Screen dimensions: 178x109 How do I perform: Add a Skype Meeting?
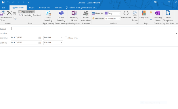tap(48, 16)
